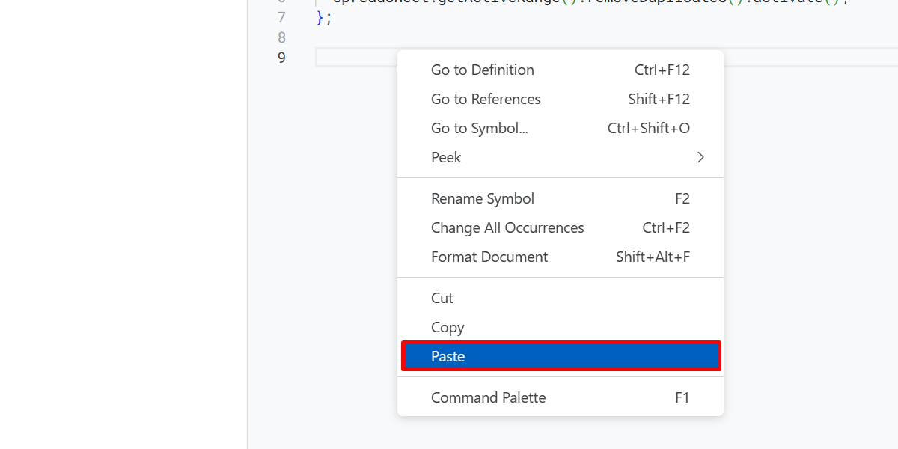Open "Go to Symbol..." navigation

[479, 128]
